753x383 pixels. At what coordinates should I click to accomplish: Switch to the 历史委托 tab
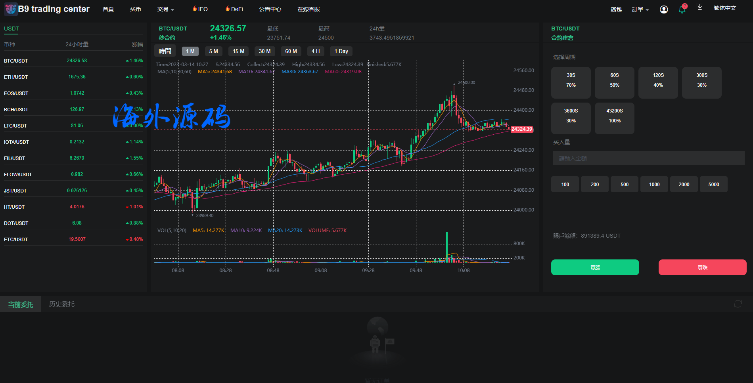tap(61, 304)
